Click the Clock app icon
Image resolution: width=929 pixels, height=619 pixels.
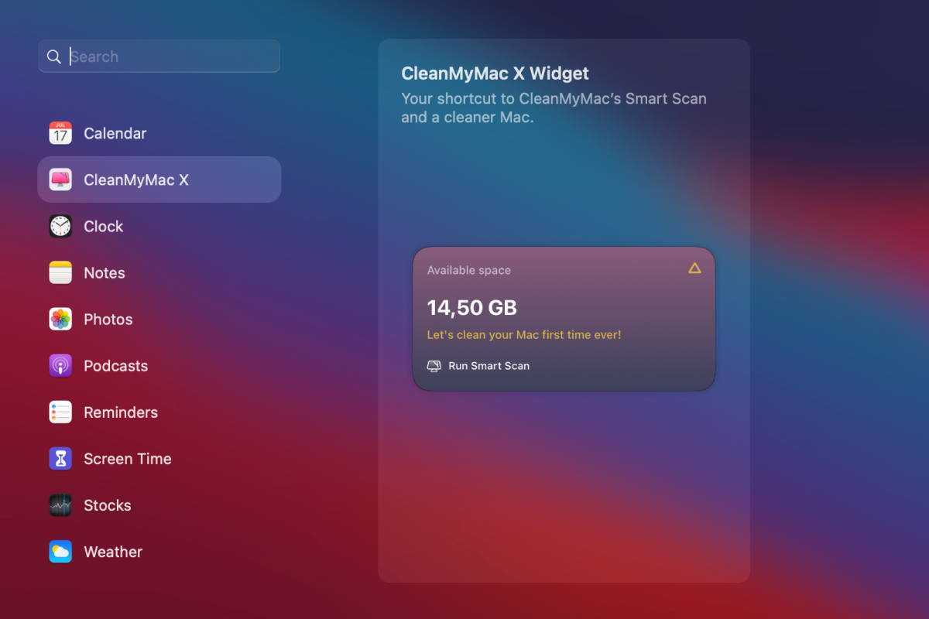[60, 226]
